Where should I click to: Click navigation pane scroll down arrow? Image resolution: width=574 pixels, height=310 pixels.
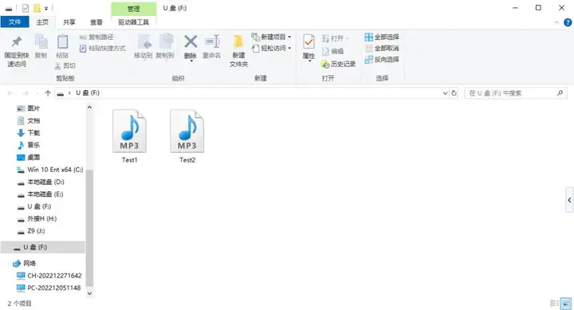(x=89, y=293)
